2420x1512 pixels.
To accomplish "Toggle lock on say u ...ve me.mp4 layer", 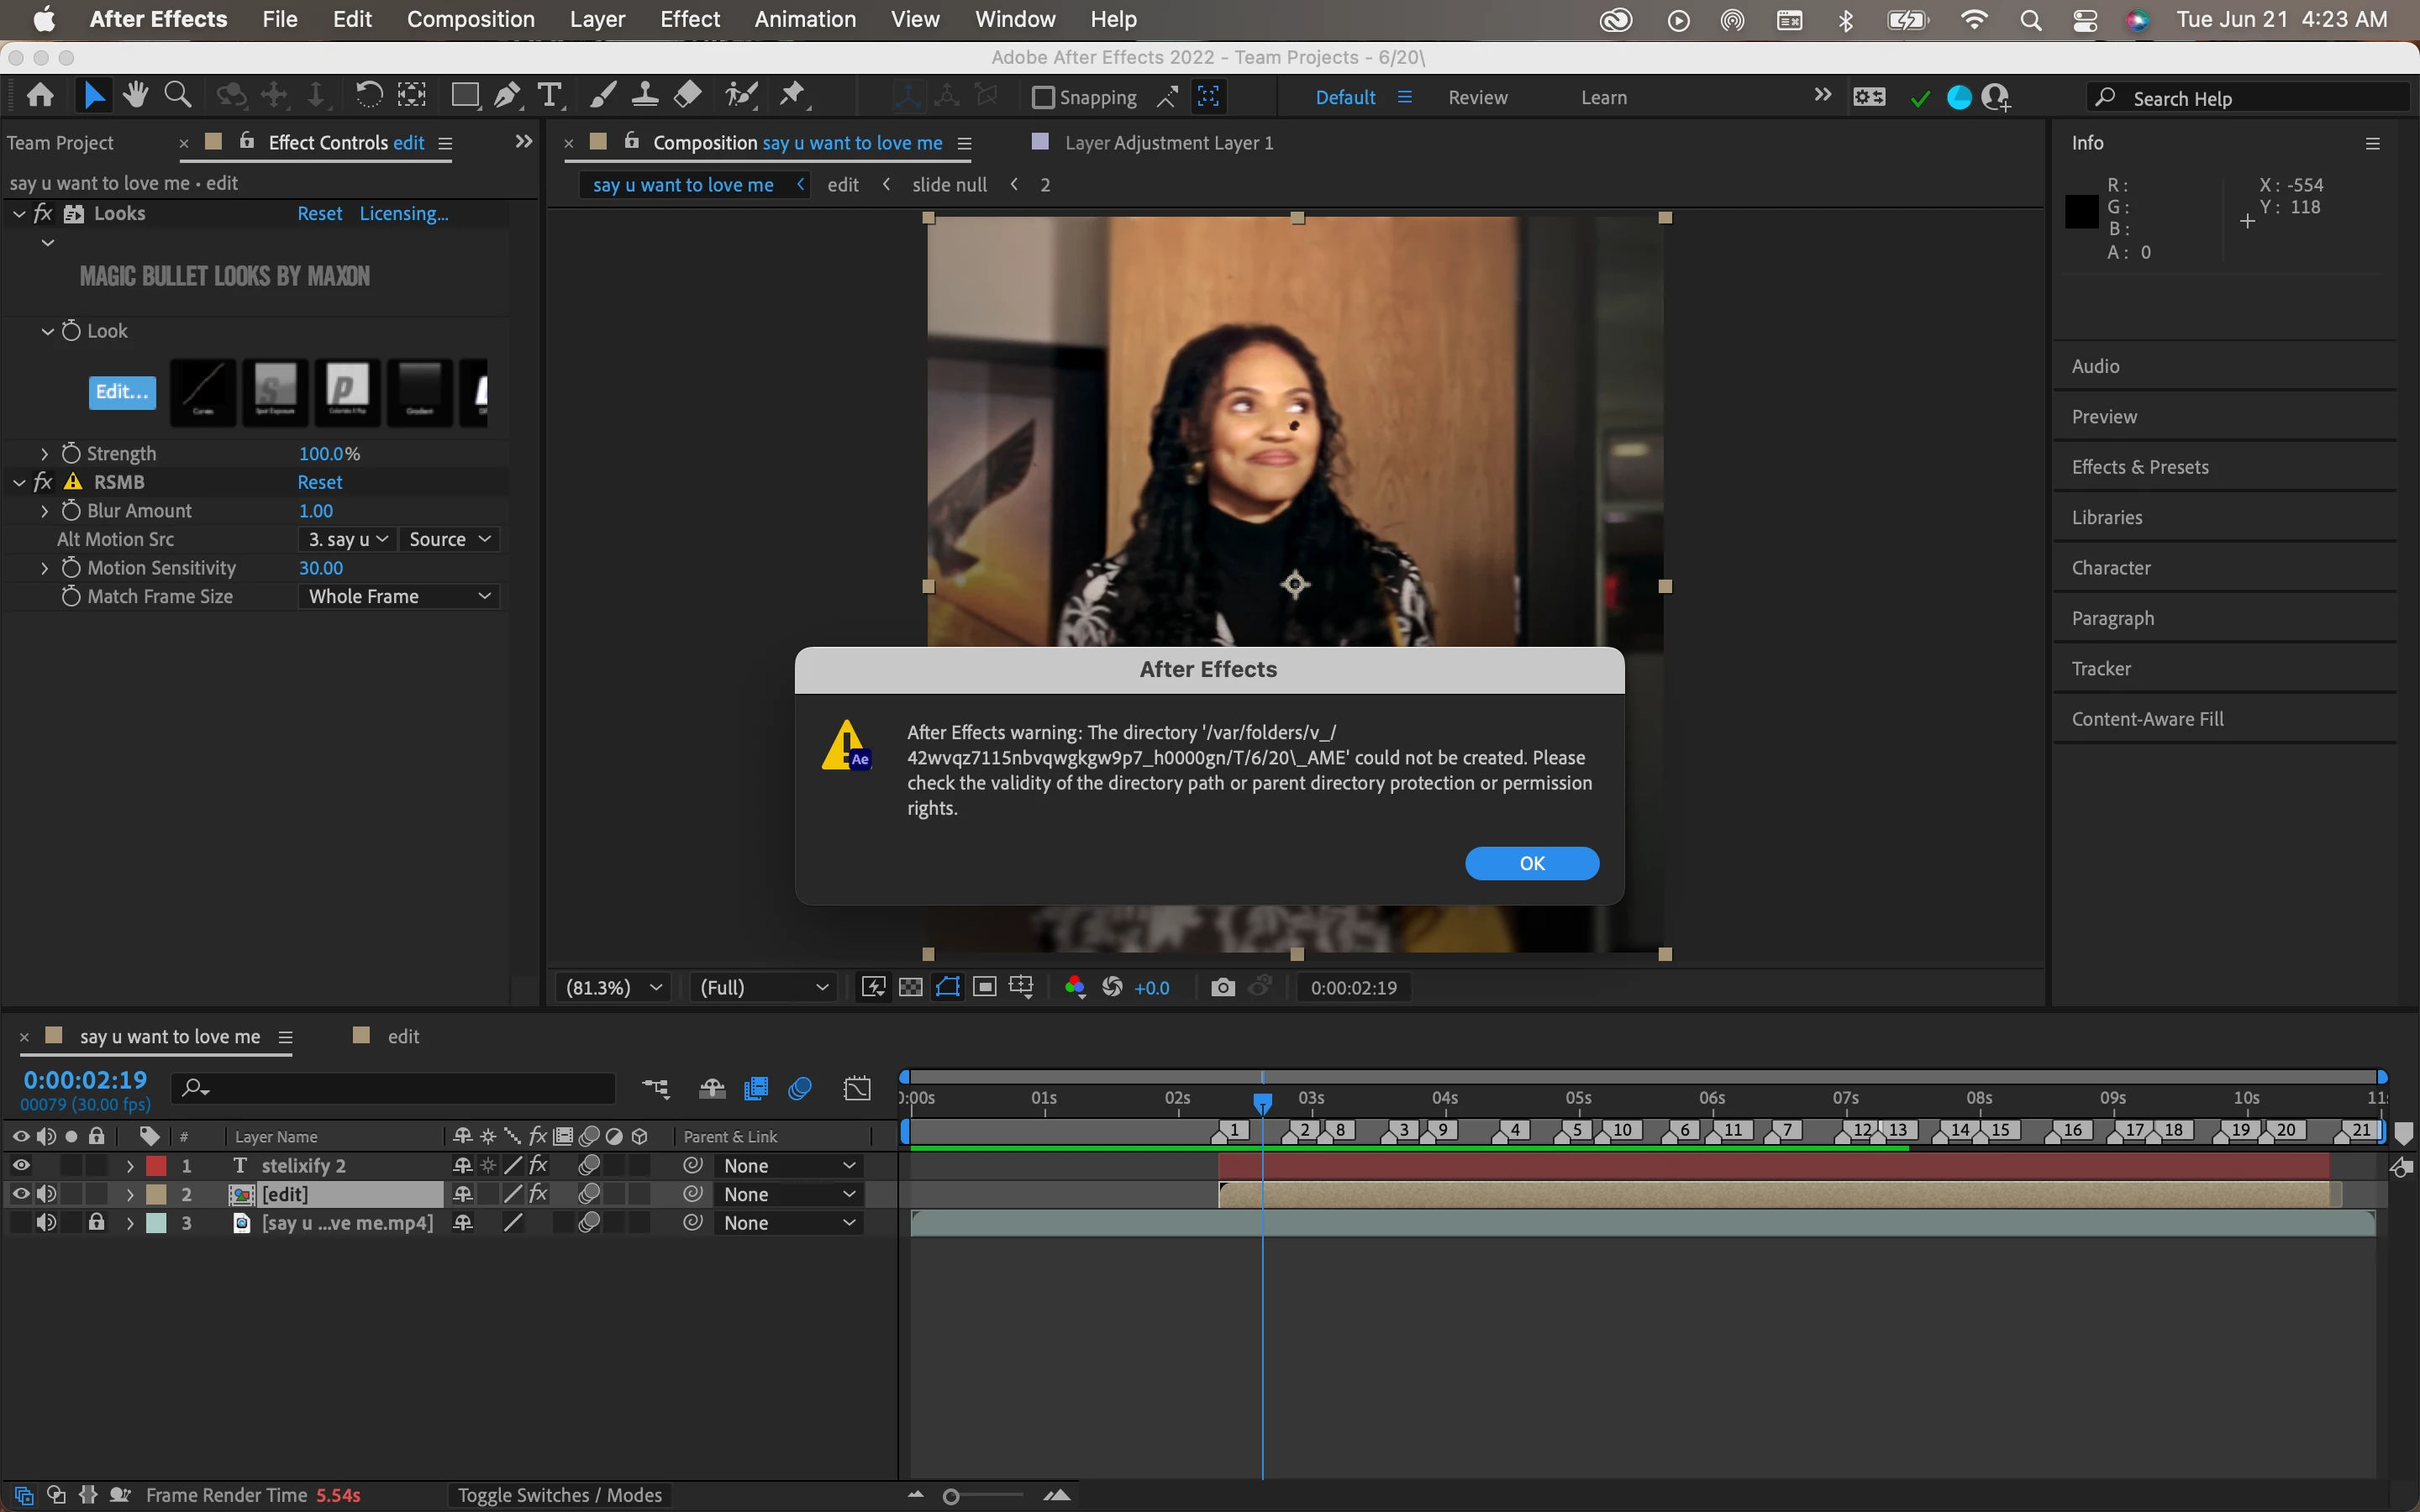I will [x=96, y=1222].
